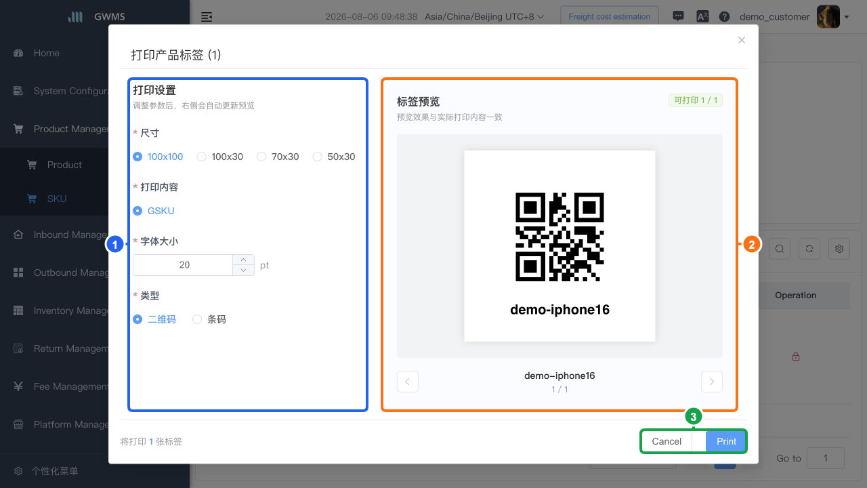
Task: Set label type to 二维码
Action: (154, 319)
